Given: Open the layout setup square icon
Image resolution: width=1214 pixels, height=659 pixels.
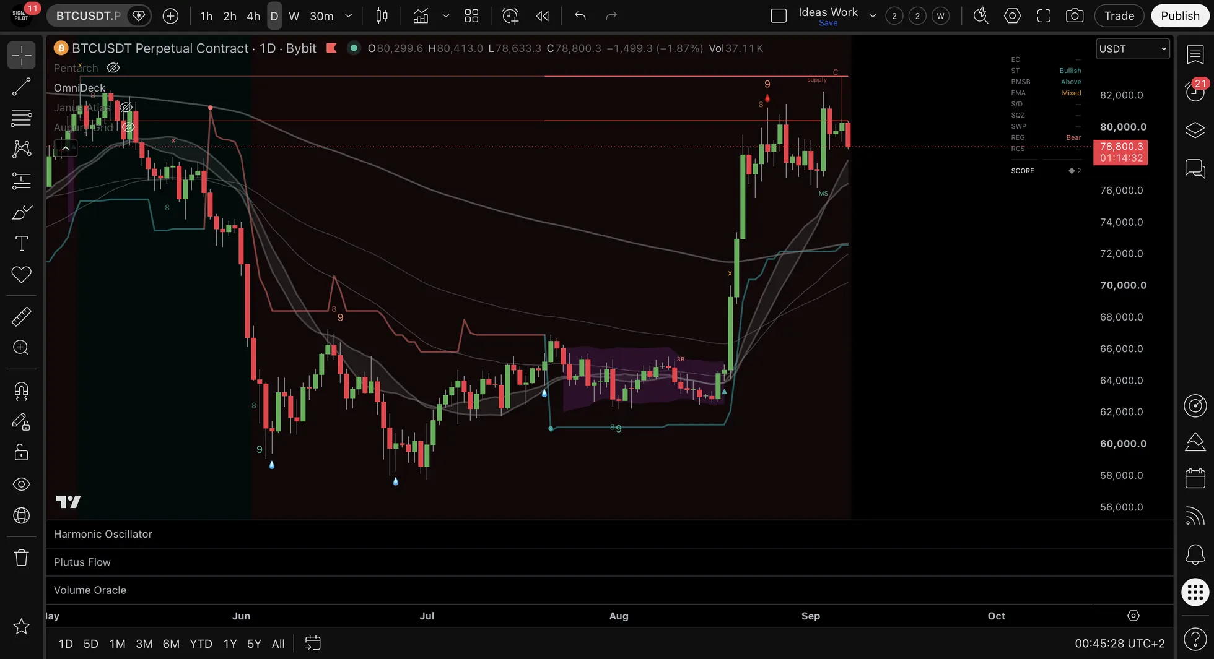Looking at the screenshot, I should (779, 16).
